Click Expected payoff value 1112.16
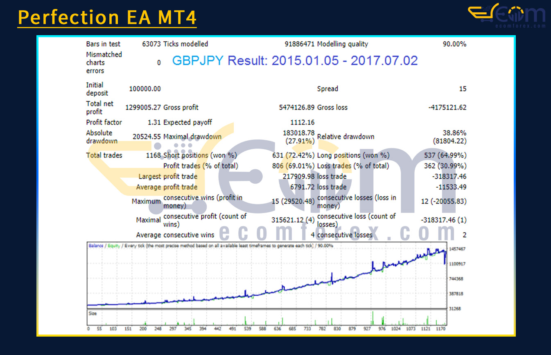This screenshot has height=355, width=551. (x=303, y=122)
